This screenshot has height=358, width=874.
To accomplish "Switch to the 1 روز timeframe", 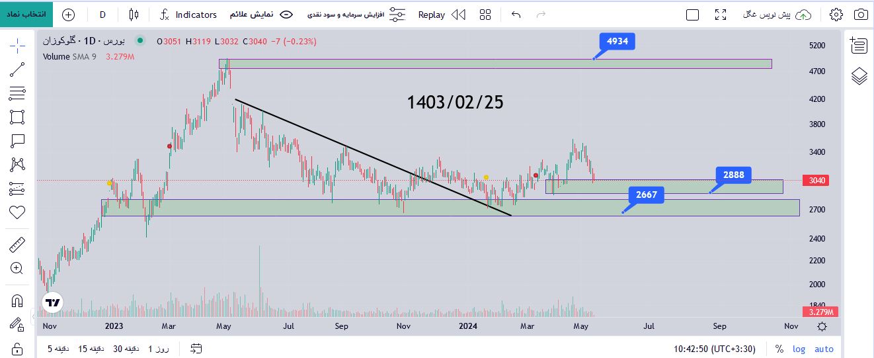I will [159, 348].
